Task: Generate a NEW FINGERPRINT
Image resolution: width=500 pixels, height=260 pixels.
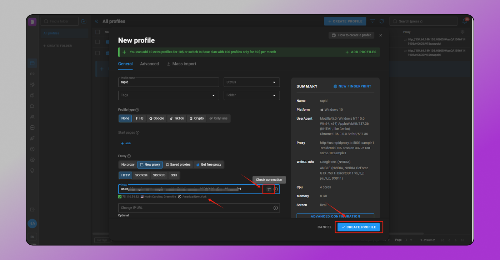Action: coord(352,86)
